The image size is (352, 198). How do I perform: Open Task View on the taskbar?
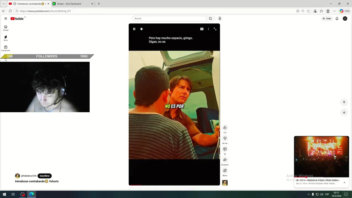click(x=13, y=194)
